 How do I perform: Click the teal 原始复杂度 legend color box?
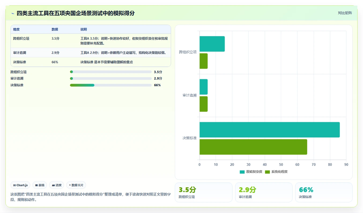(x=242, y=172)
